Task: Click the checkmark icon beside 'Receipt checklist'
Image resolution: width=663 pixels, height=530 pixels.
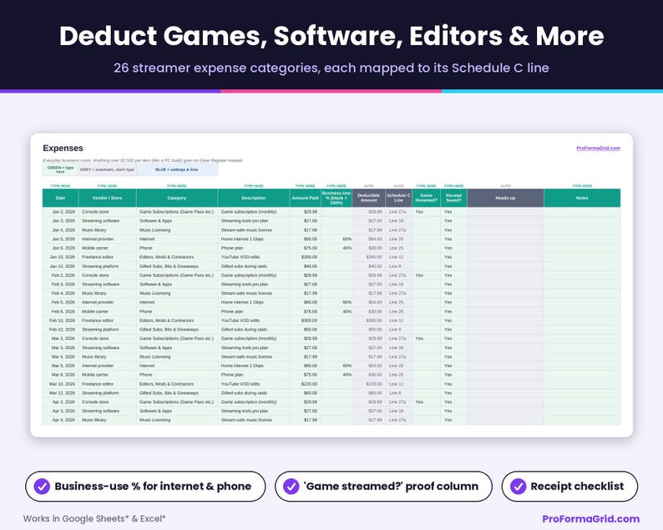Action: tap(518, 487)
